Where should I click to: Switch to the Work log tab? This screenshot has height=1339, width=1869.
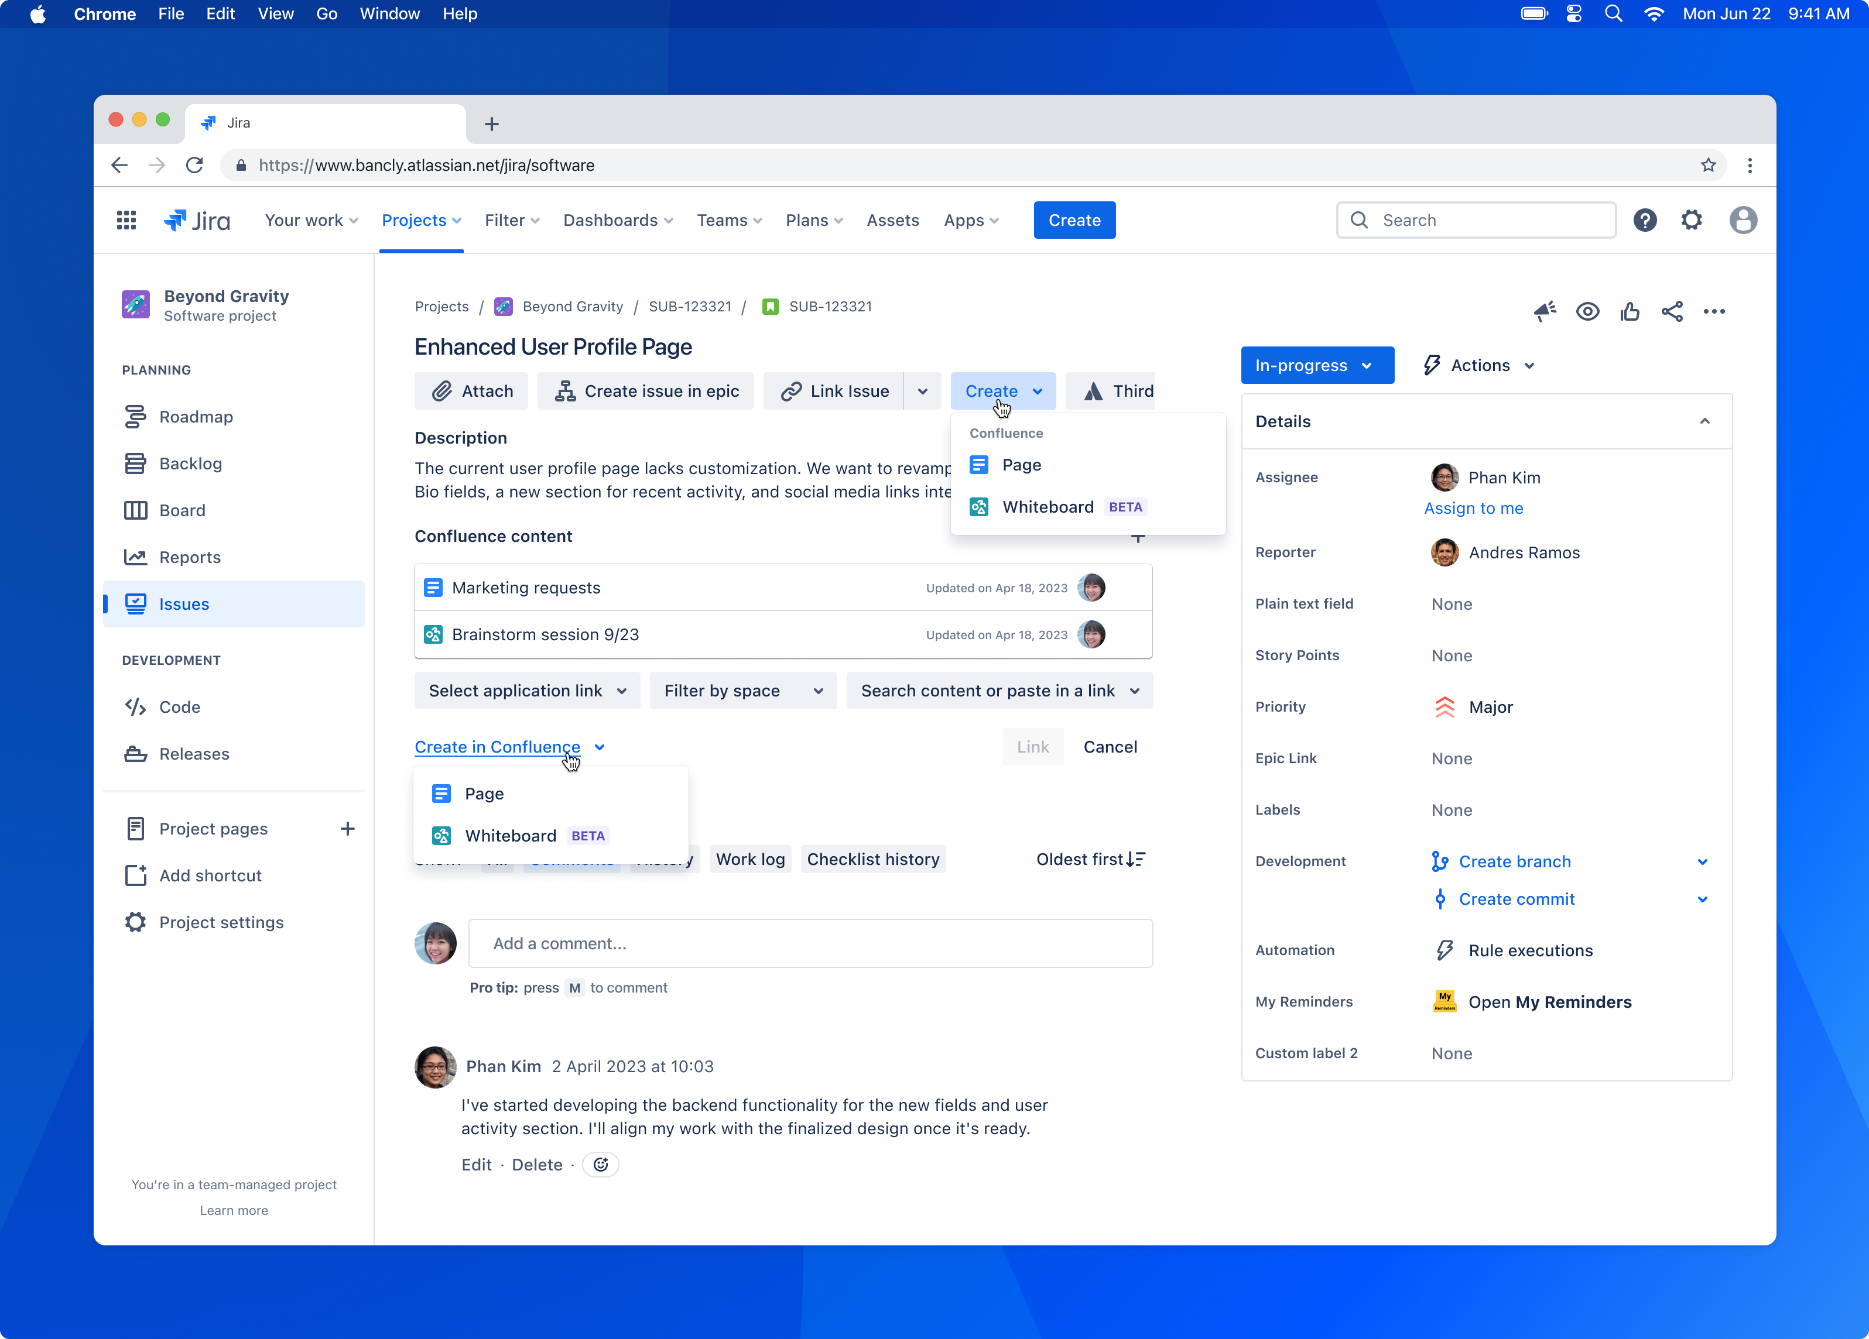pyautogui.click(x=749, y=859)
